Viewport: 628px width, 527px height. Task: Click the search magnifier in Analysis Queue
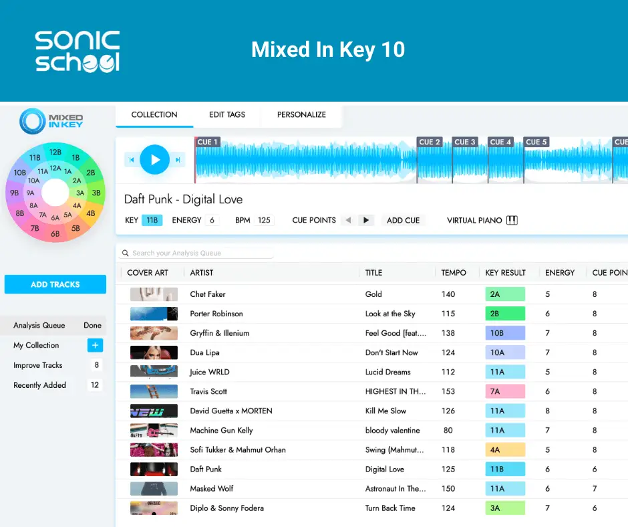coord(125,253)
